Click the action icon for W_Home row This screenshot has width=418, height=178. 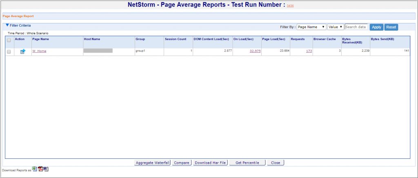click(23, 51)
